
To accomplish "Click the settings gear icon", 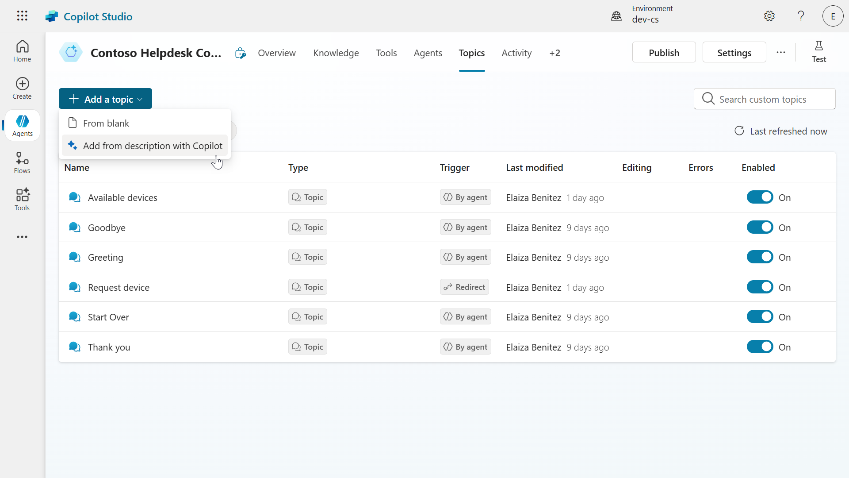I will click(x=769, y=16).
